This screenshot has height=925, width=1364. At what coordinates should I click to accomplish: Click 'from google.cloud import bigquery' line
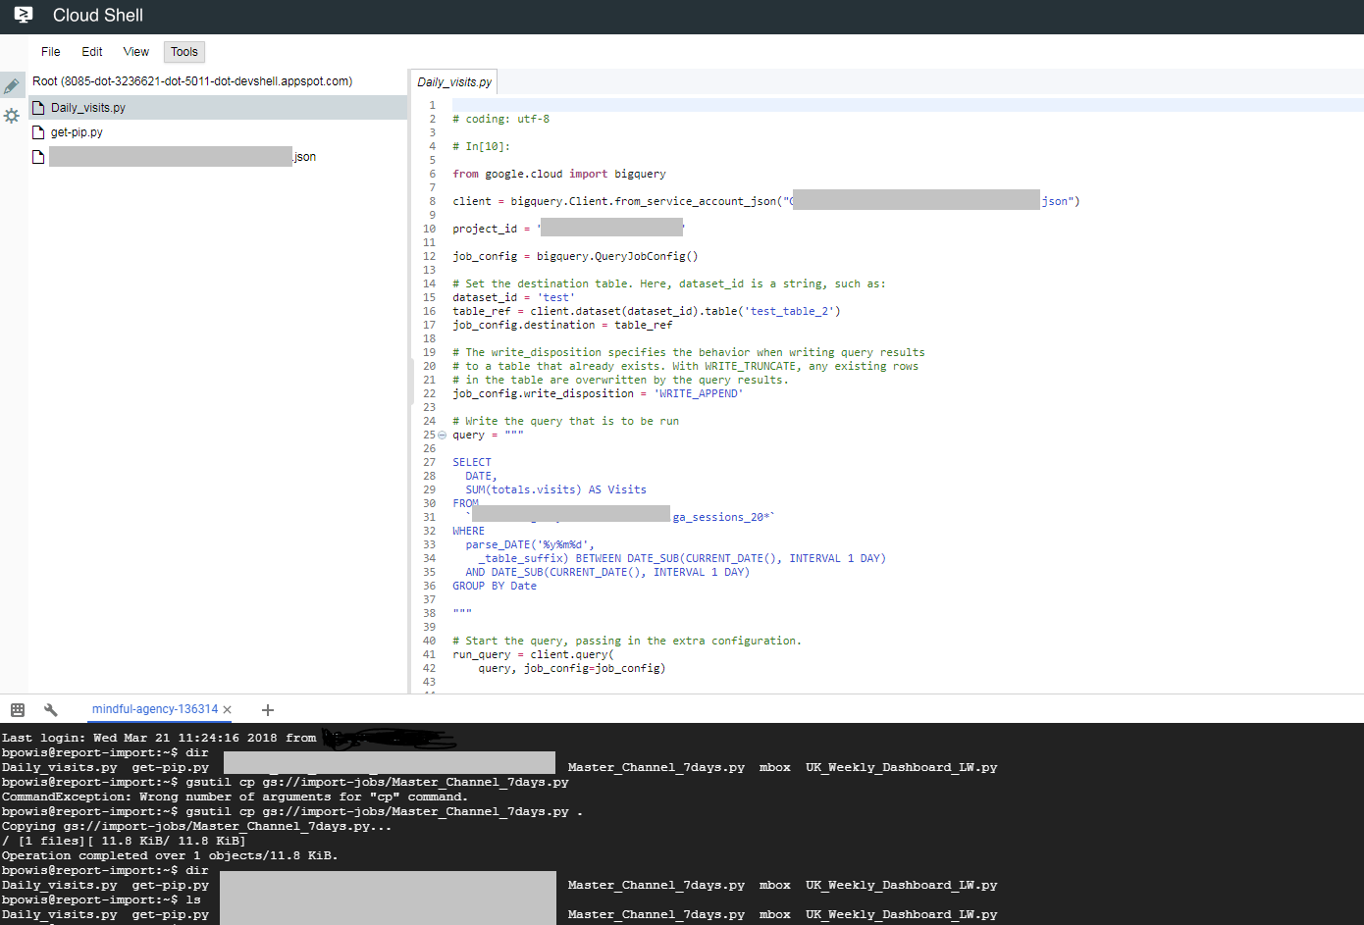[x=559, y=174]
